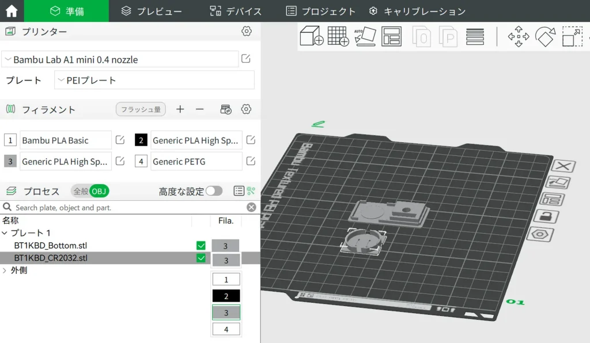Open the PEIプレート plate type dropdown
590x343 pixels.
(154, 80)
